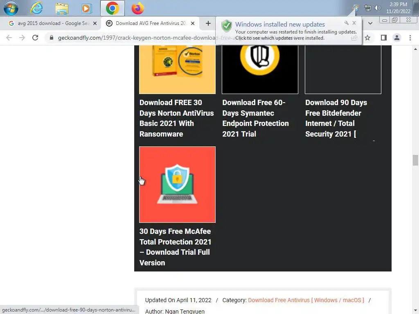Launch Firefox from the taskbar

pos(137,8)
